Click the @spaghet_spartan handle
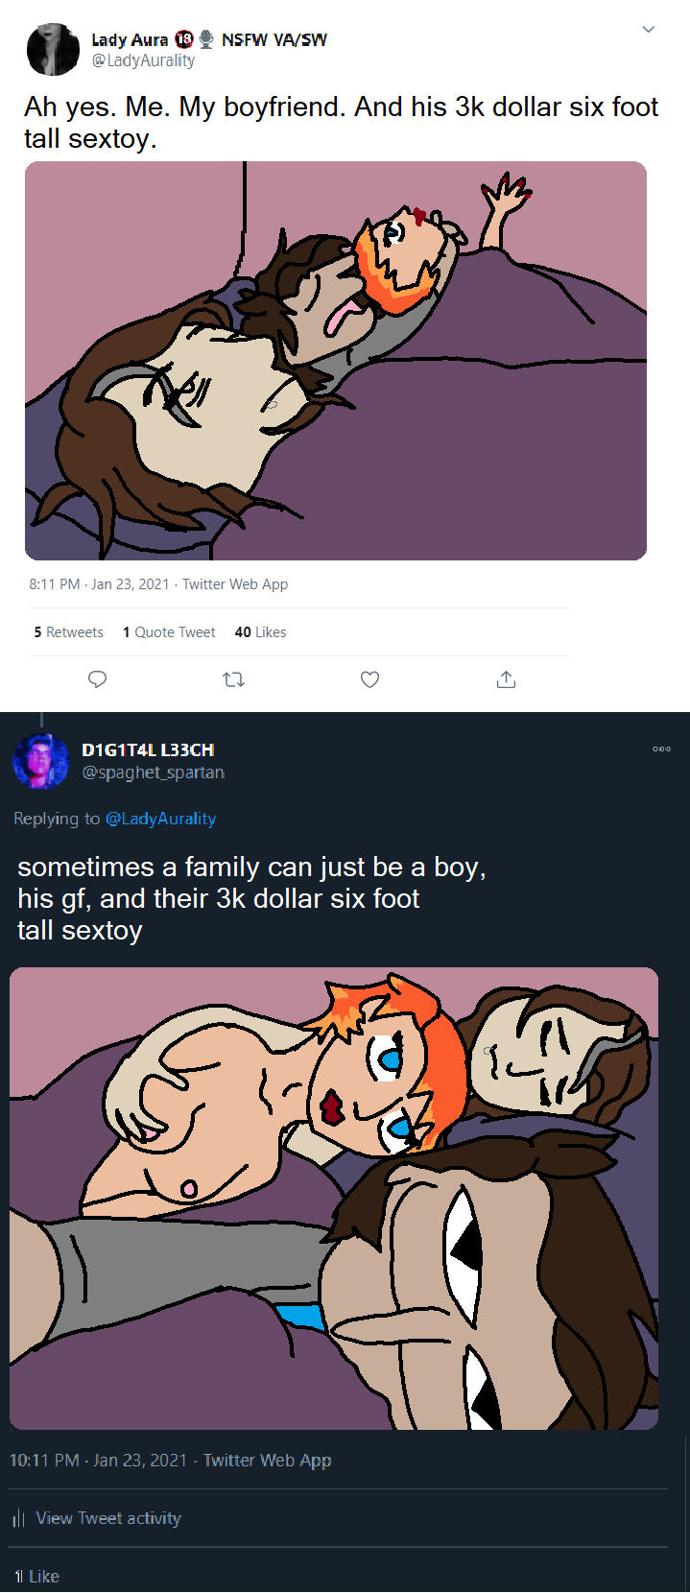690x1593 pixels. point(153,773)
